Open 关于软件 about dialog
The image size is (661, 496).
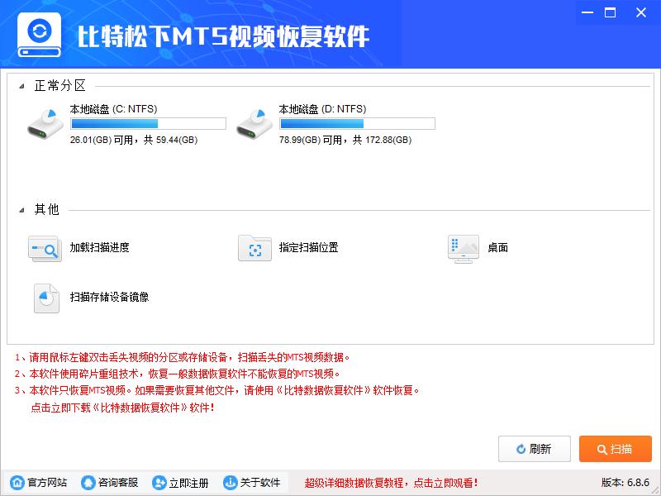click(x=260, y=483)
